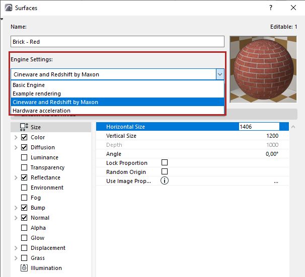Click the brick sphere preview thumbnail
The image size is (305, 277).
[x=263, y=69]
